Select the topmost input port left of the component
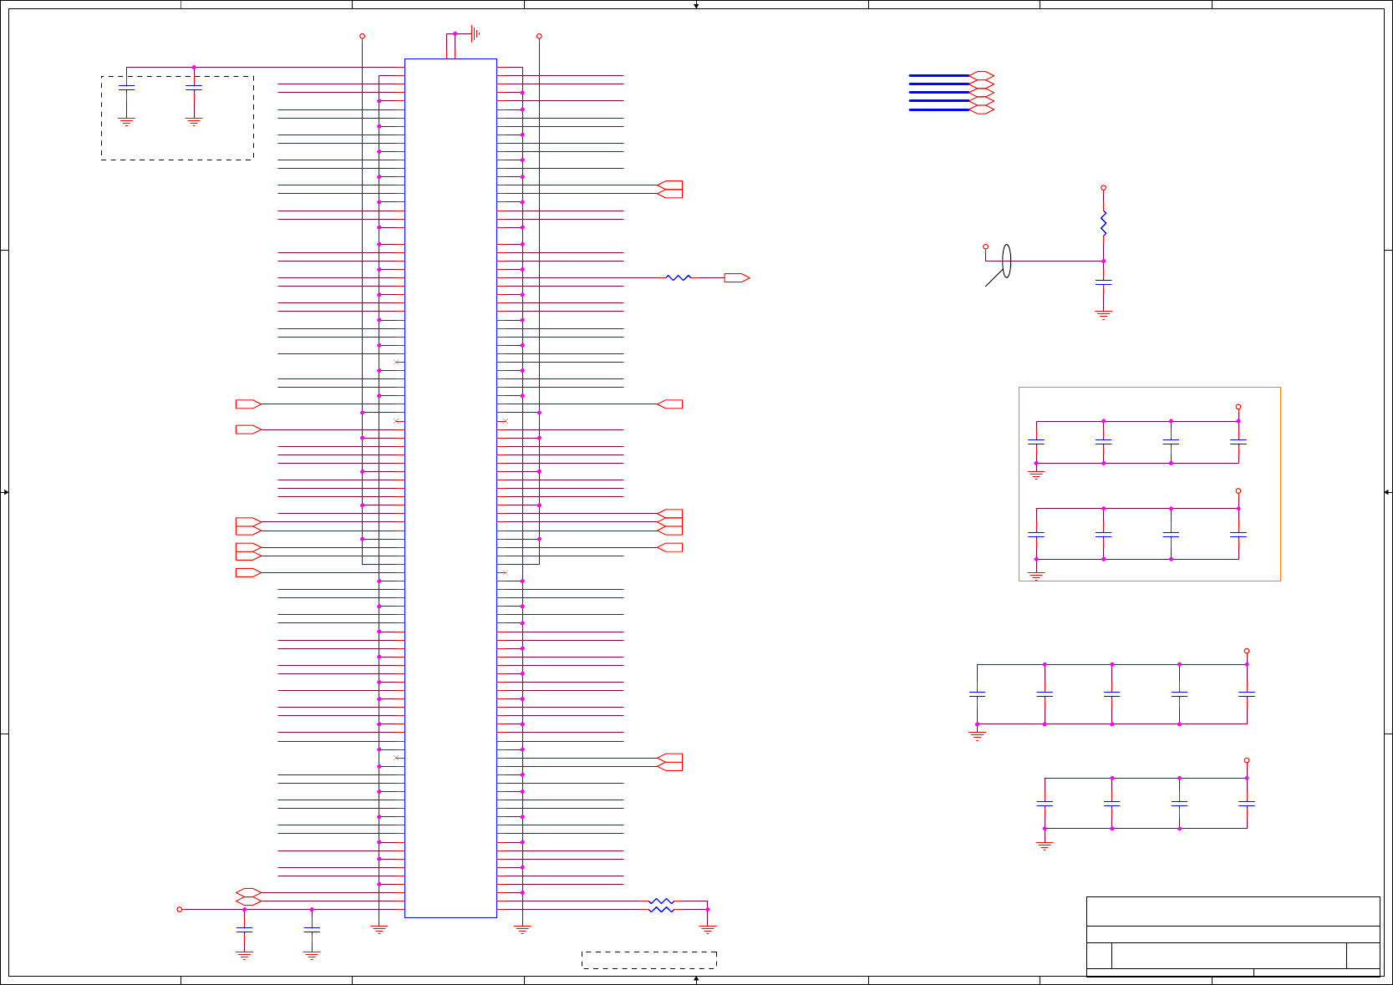 coord(248,404)
